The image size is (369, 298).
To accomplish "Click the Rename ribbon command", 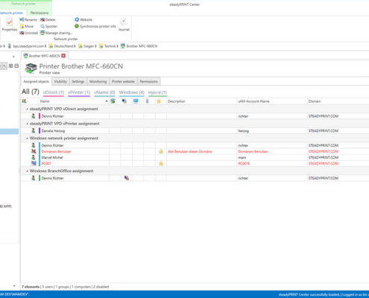I will (28, 19).
